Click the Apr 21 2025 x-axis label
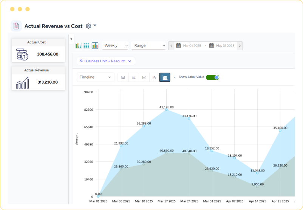 point(280,201)
